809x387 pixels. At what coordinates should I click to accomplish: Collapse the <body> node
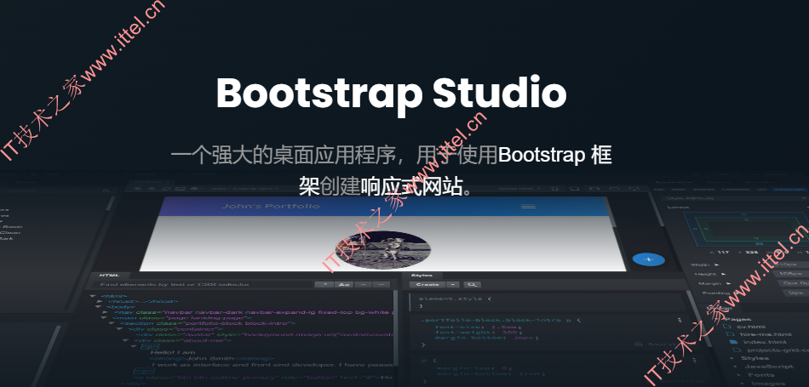pos(96,306)
